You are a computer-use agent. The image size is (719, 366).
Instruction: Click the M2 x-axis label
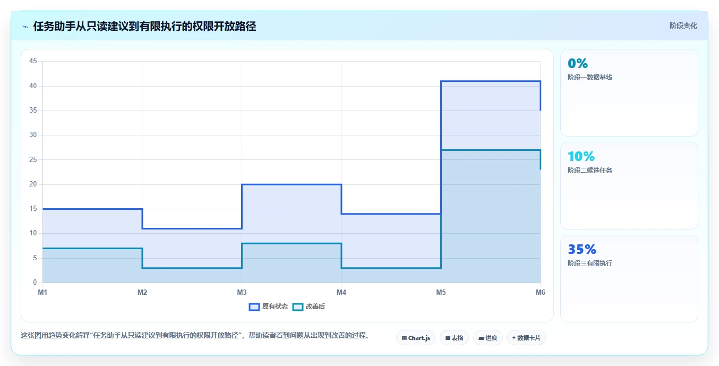point(142,292)
